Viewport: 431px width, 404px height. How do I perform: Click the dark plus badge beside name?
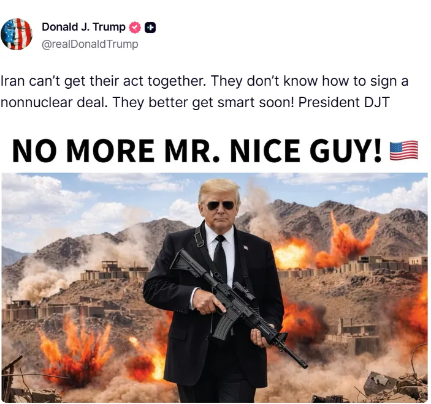[150, 28]
